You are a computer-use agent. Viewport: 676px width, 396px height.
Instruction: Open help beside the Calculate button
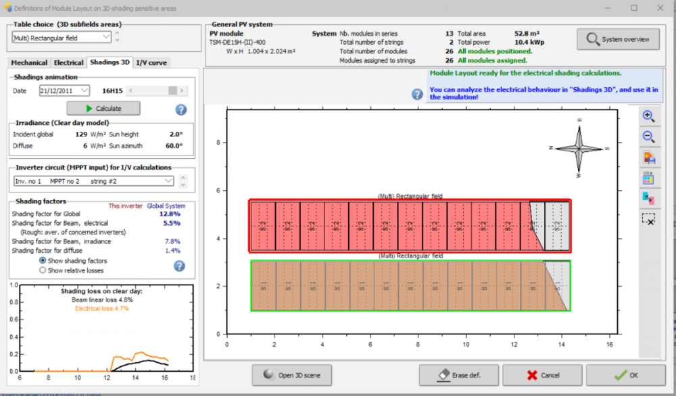[181, 109]
